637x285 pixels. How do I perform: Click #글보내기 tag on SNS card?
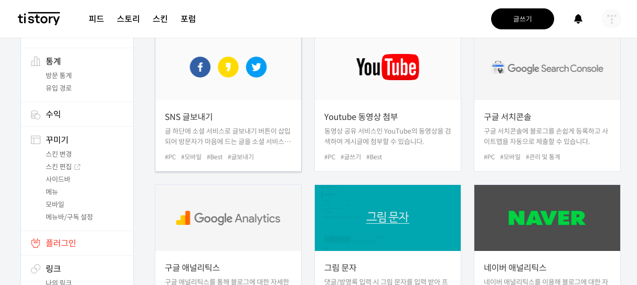241,157
